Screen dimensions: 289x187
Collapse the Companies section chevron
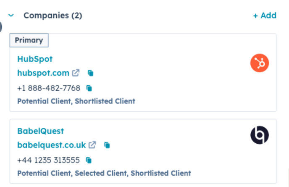tap(11, 15)
